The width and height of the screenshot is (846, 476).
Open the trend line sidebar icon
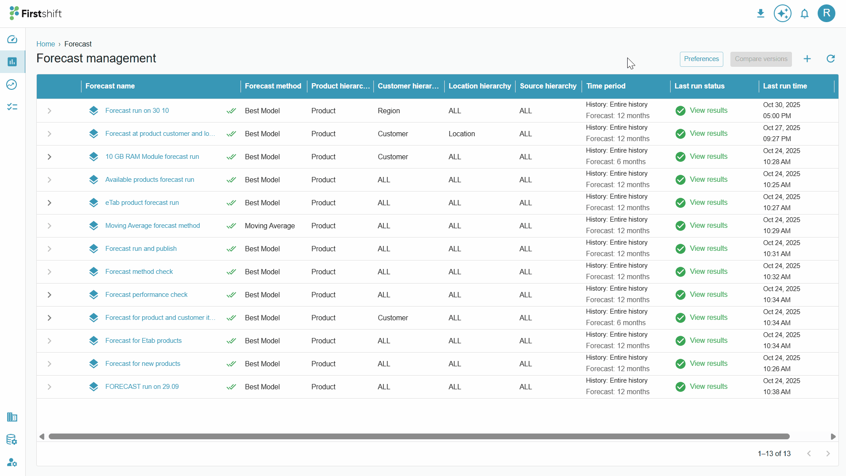point(12,84)
